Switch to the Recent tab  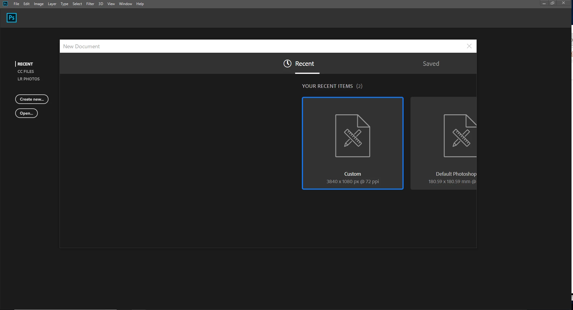[305, 63]
